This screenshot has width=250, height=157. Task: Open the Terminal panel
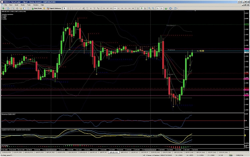tap(24, 8)
